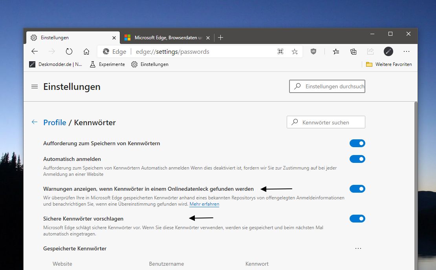Switch to the Einstellungen tab
Viewport: 436px width, 270px height.
click(73, 38)
